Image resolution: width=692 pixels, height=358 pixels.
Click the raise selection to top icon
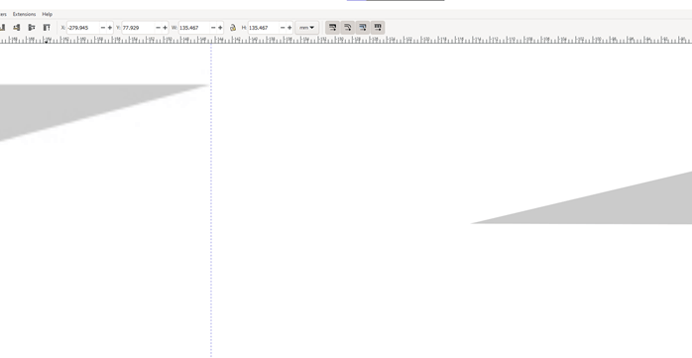(47, 28)
